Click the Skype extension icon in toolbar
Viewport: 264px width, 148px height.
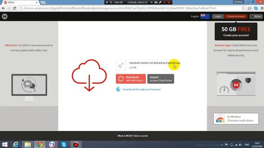click(256, 8)
